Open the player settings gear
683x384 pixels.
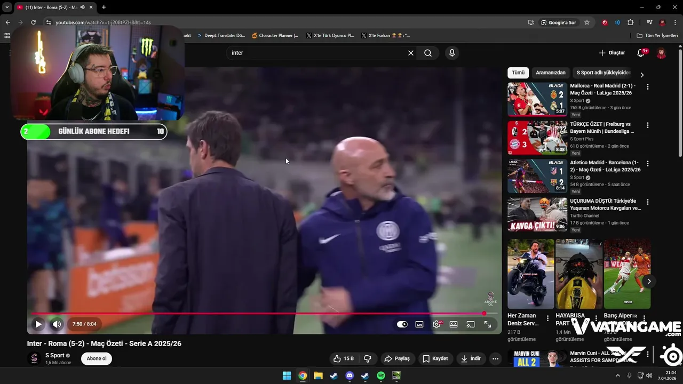(436, 324)
